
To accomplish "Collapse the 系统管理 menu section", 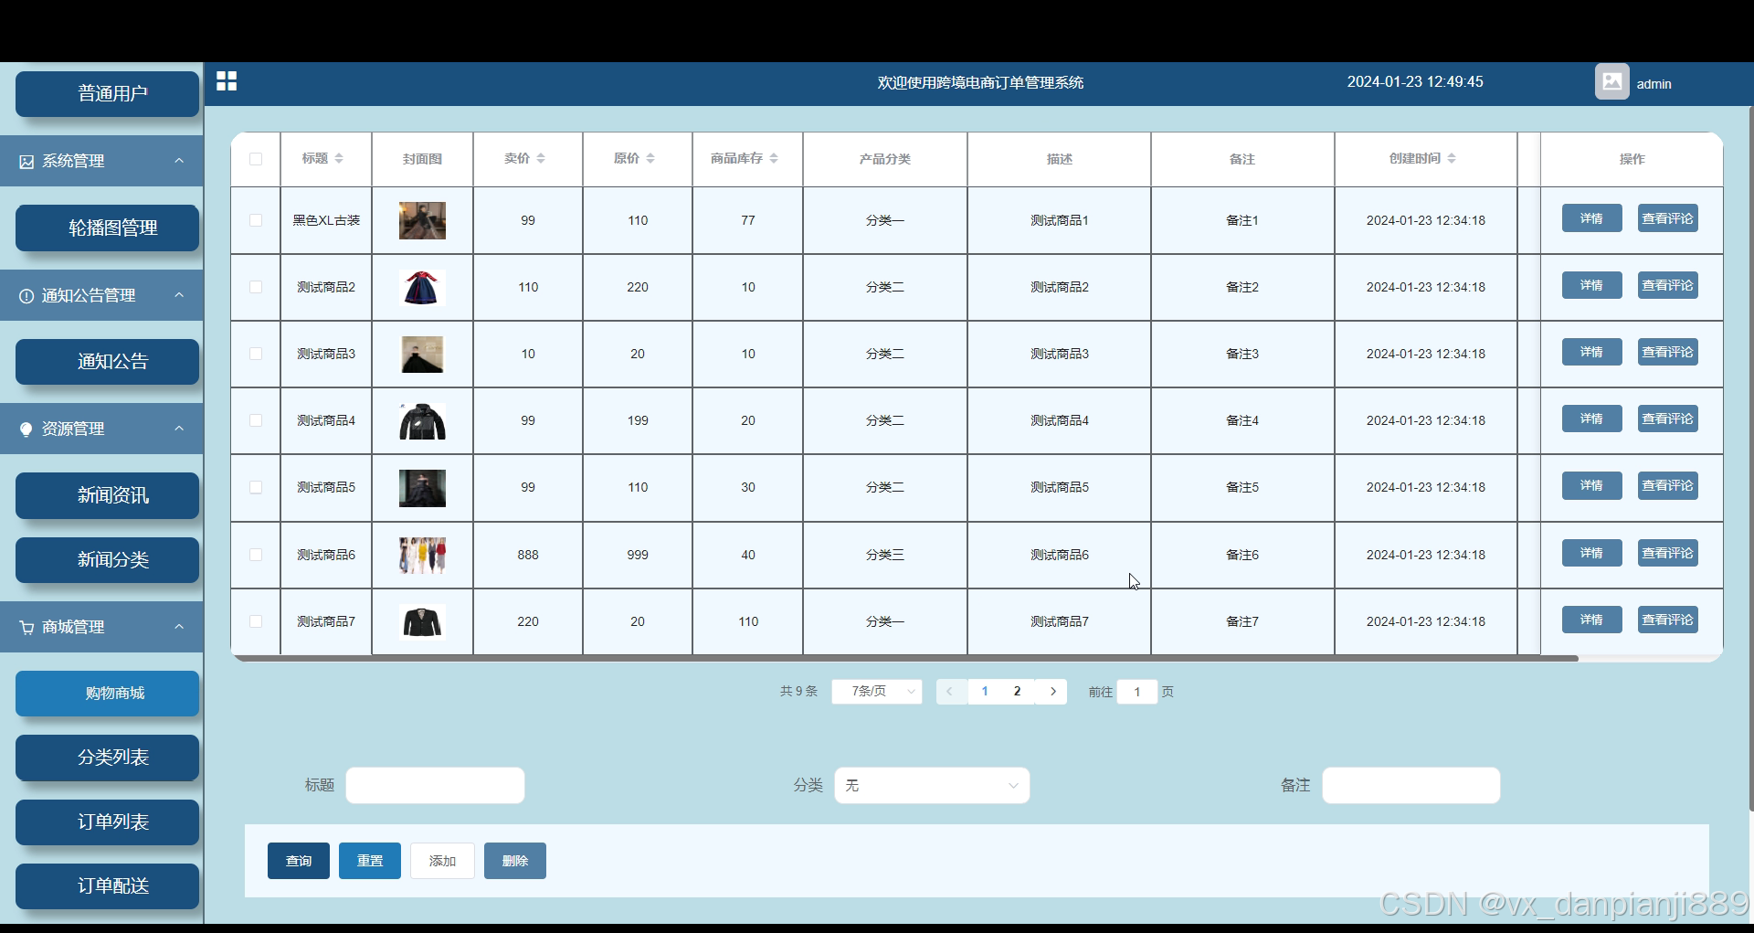I will tap(179, 161).
